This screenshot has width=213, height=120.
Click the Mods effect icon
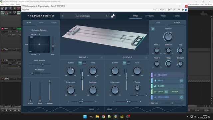[x=155, y=81]
